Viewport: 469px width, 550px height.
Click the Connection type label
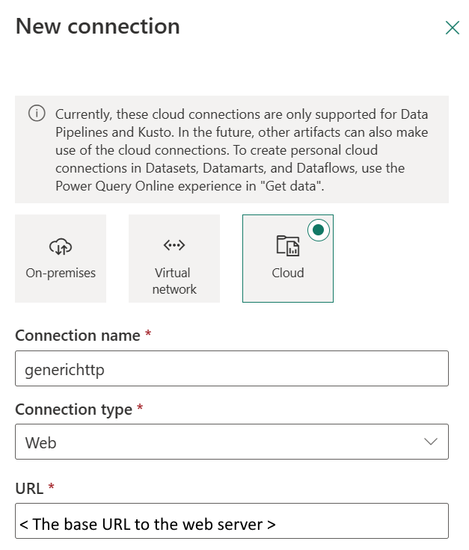74,410
